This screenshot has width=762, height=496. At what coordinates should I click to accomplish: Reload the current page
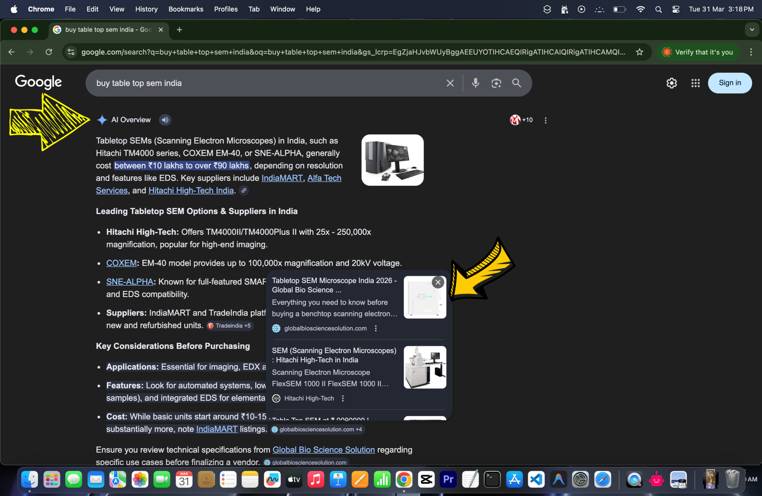(x=49, y=52)
